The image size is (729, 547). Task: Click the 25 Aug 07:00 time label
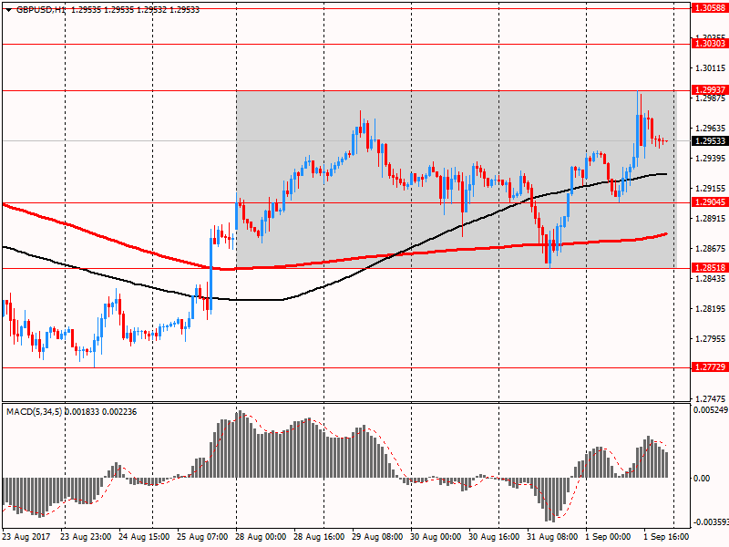click(202, 537)
